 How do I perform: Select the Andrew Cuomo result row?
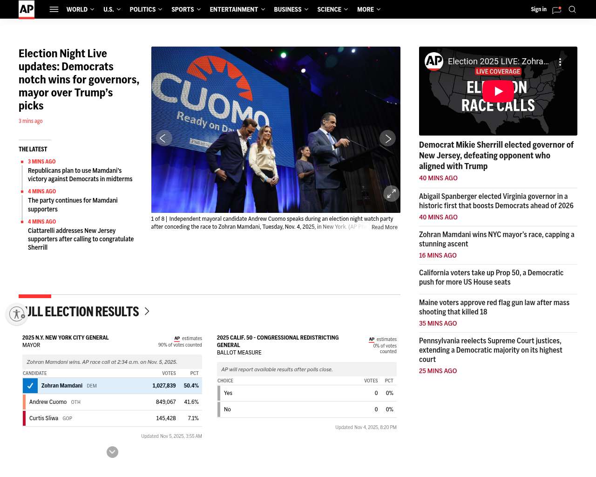pos(112,402)
